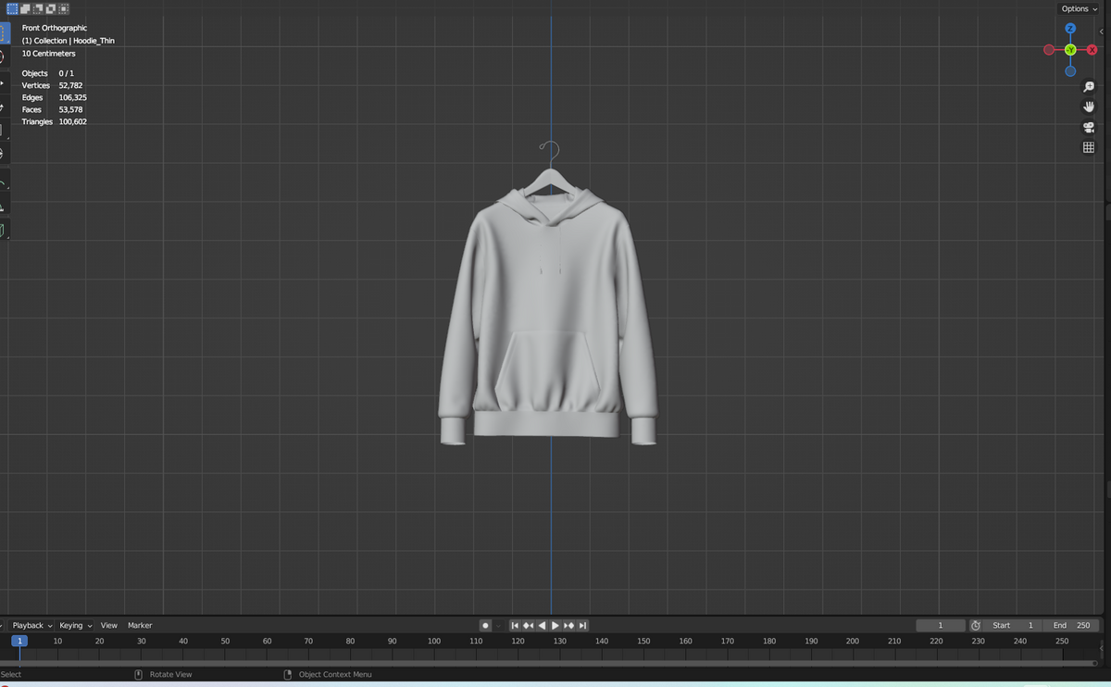Screen dimensions: 1111x687
Task: Click the Start frame field
Action: pyautogui.click(x=1011, y=626)
